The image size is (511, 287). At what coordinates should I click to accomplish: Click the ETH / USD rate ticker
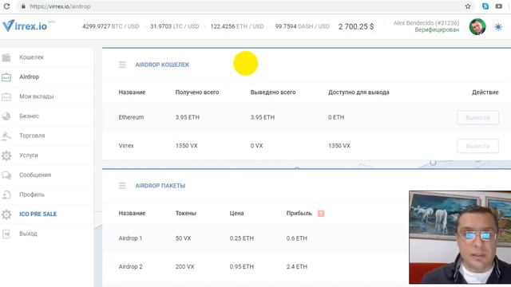point(237,26)
